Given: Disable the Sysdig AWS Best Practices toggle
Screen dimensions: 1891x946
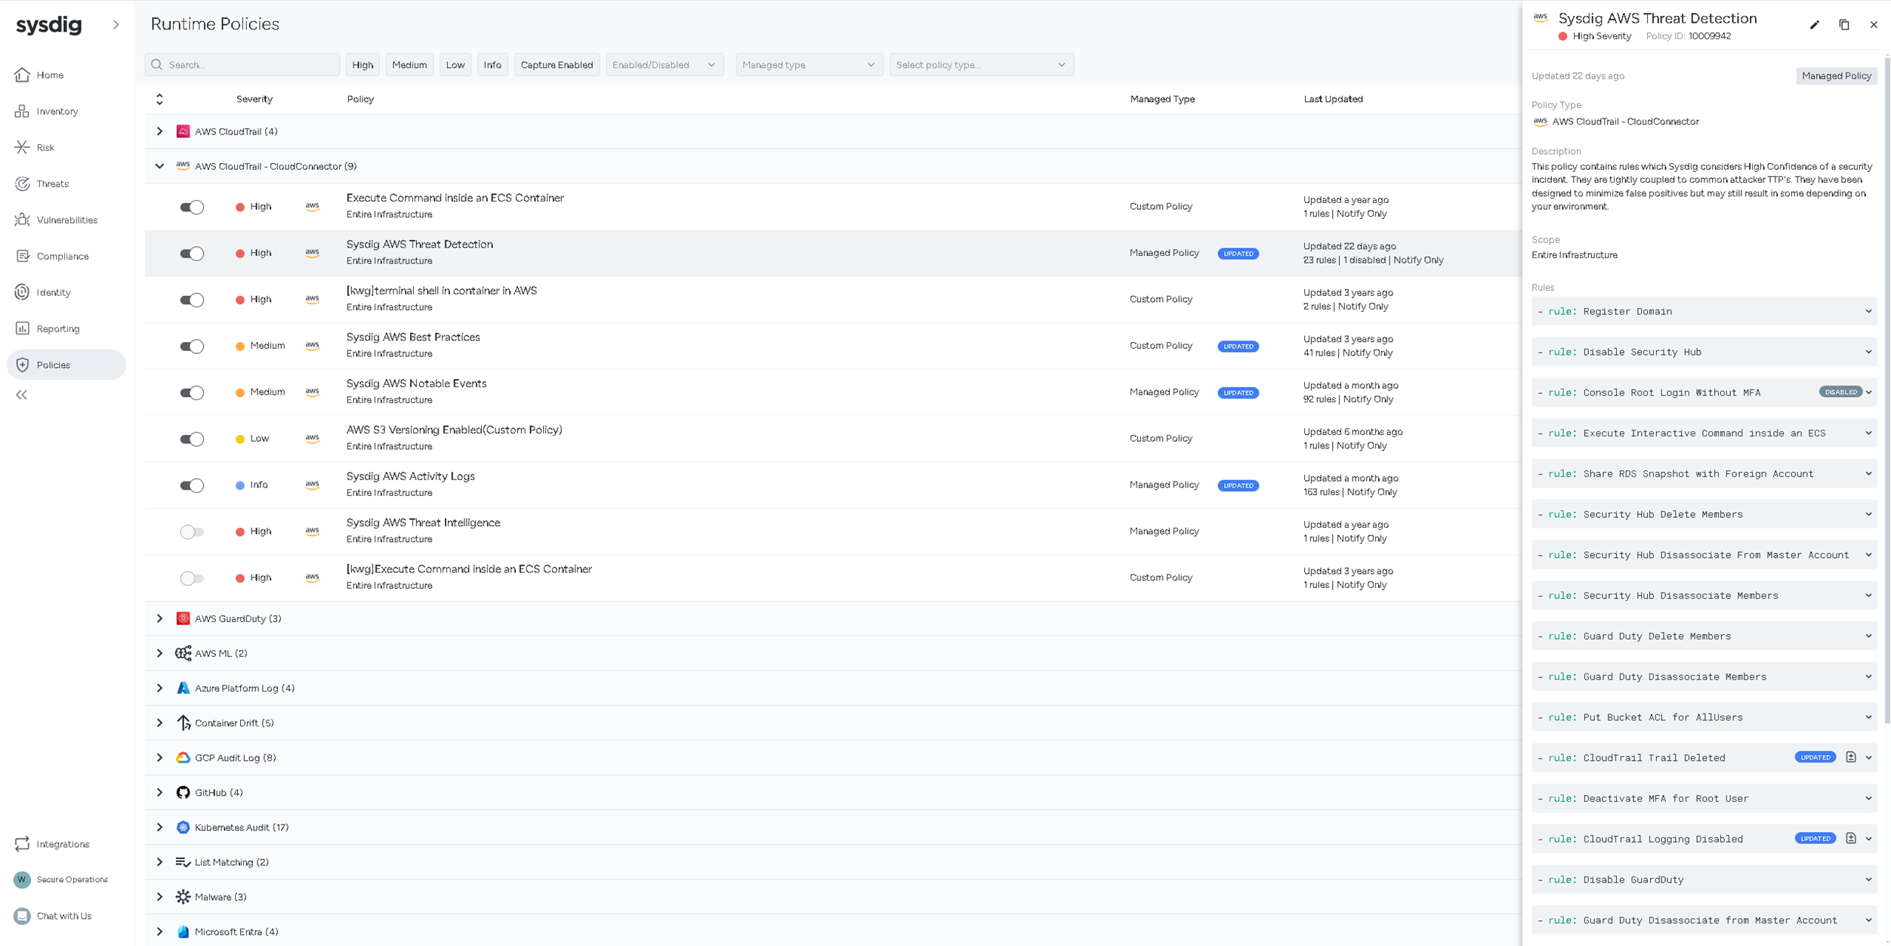Looking at the screenshot, I should tap(192, 346).
